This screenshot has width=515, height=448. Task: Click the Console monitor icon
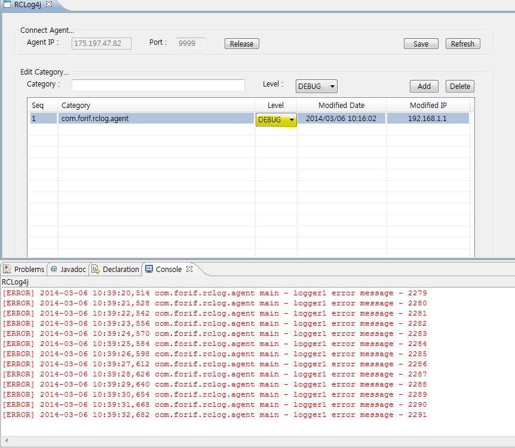149,269
